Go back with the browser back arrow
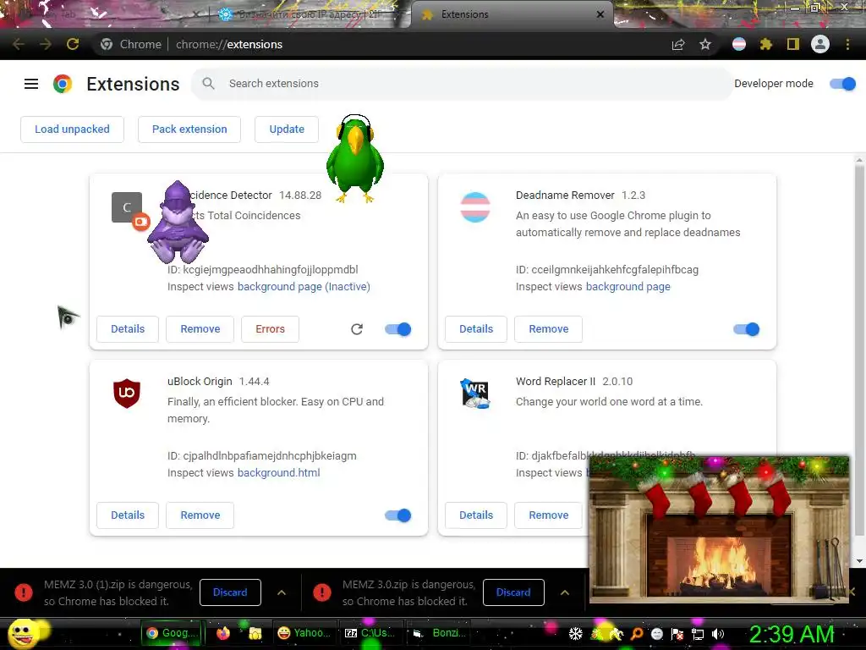The height and width of the screenshot is (650, 866). click(19, 44)
